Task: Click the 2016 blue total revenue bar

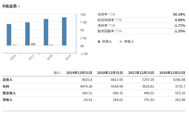Action: click(x=9, y=35)
